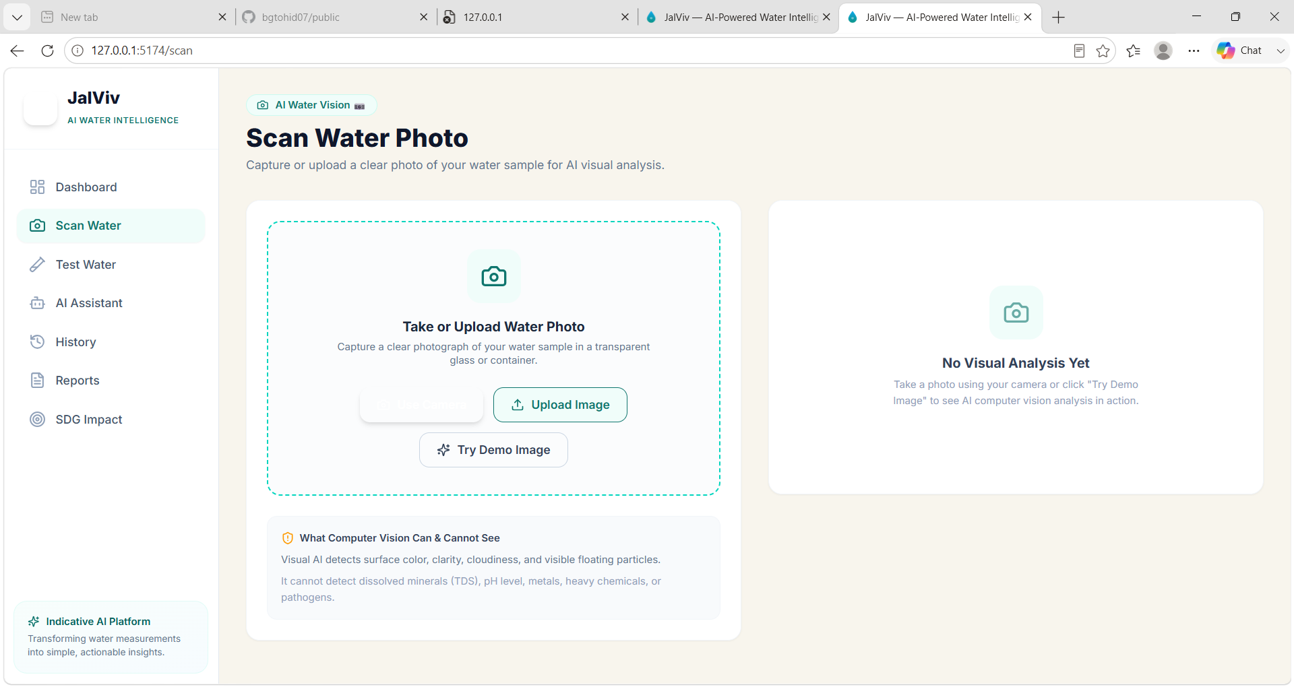Open the History clock icon
1294x687 pixels.
[37, 342]
